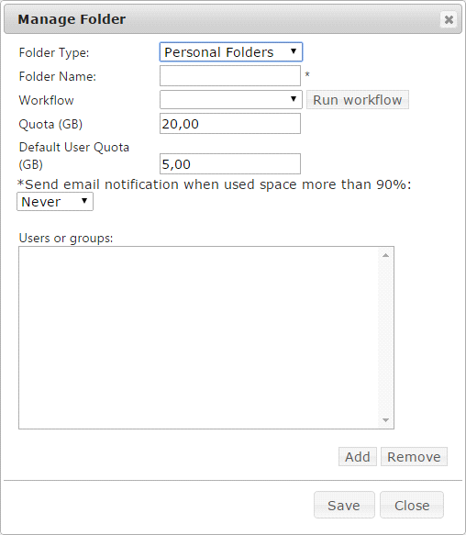This screenshot has width=466, height=535.
Task: Expand the Workflow dropdown list
Action: [x=231, y=100]
